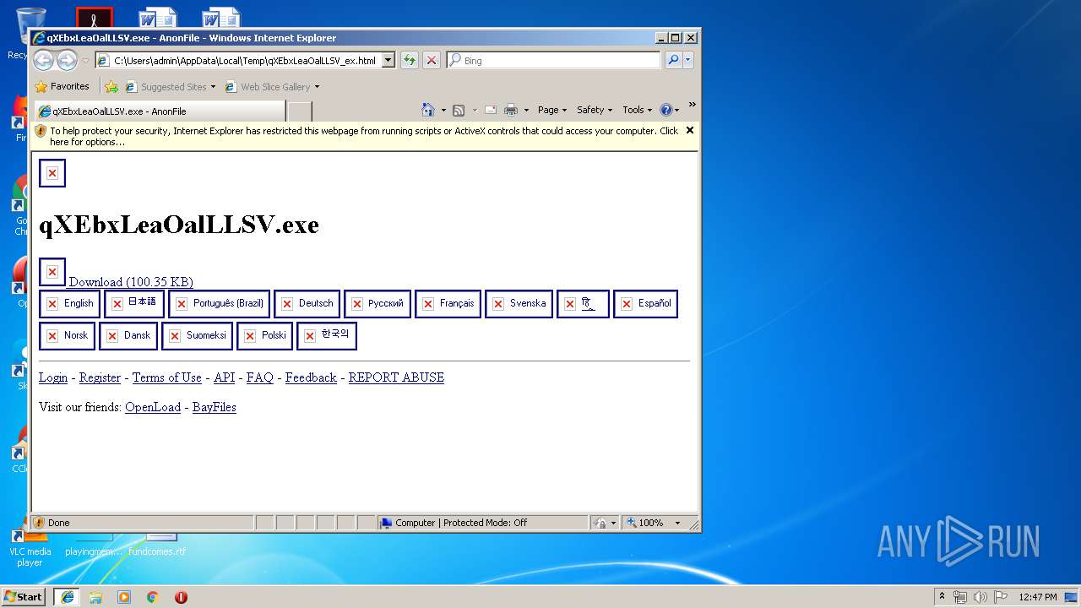Select the Français language button
This screenshot has height=608, width=1081.
click(448, 303)
